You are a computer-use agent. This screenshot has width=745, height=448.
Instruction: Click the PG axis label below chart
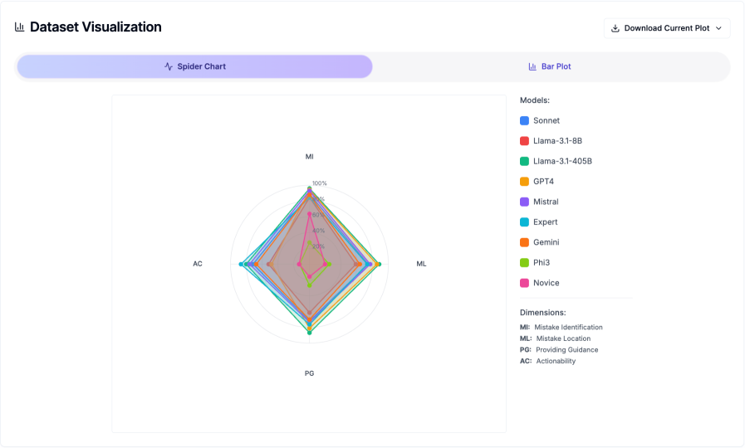pos(310,373)
